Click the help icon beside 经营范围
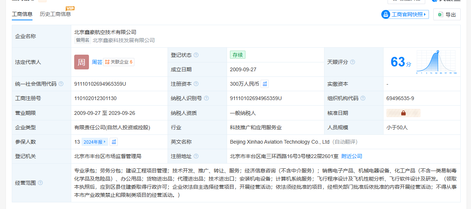The width and height of the screenshot is (471, 209). (x=40, y=183)
